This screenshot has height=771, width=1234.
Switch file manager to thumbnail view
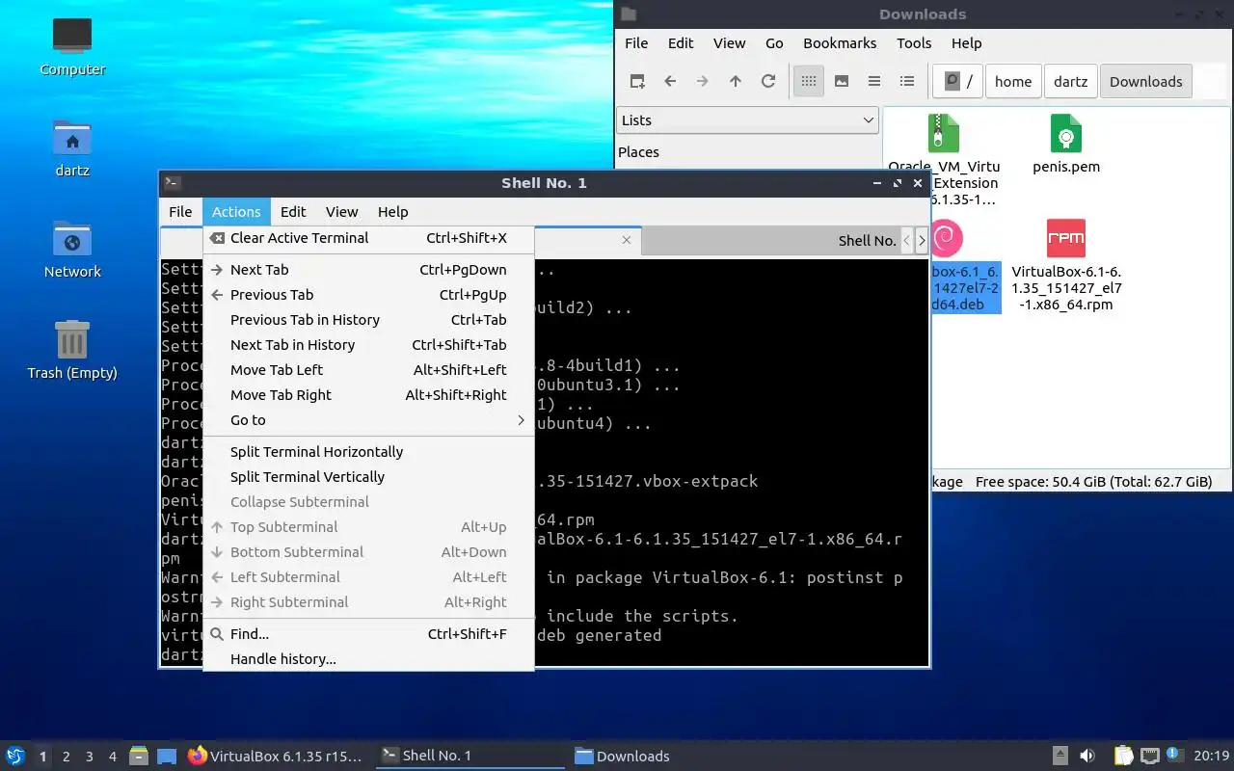(842, 81)
